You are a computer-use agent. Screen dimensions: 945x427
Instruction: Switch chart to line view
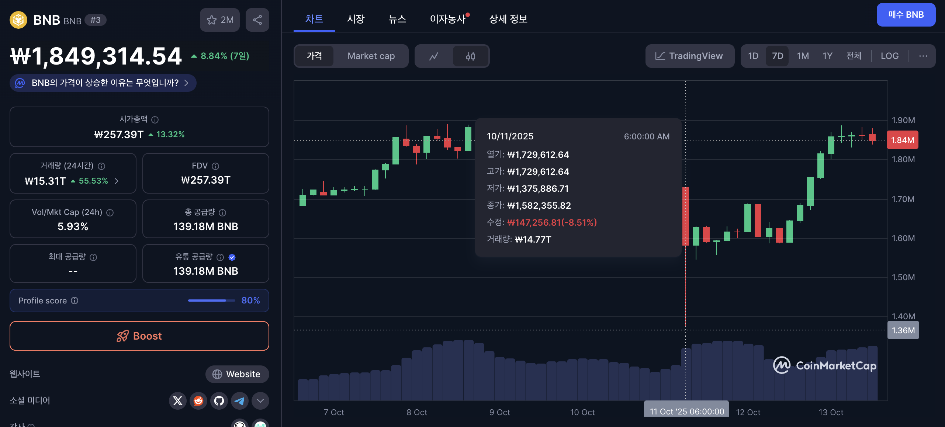pos(434,56)
